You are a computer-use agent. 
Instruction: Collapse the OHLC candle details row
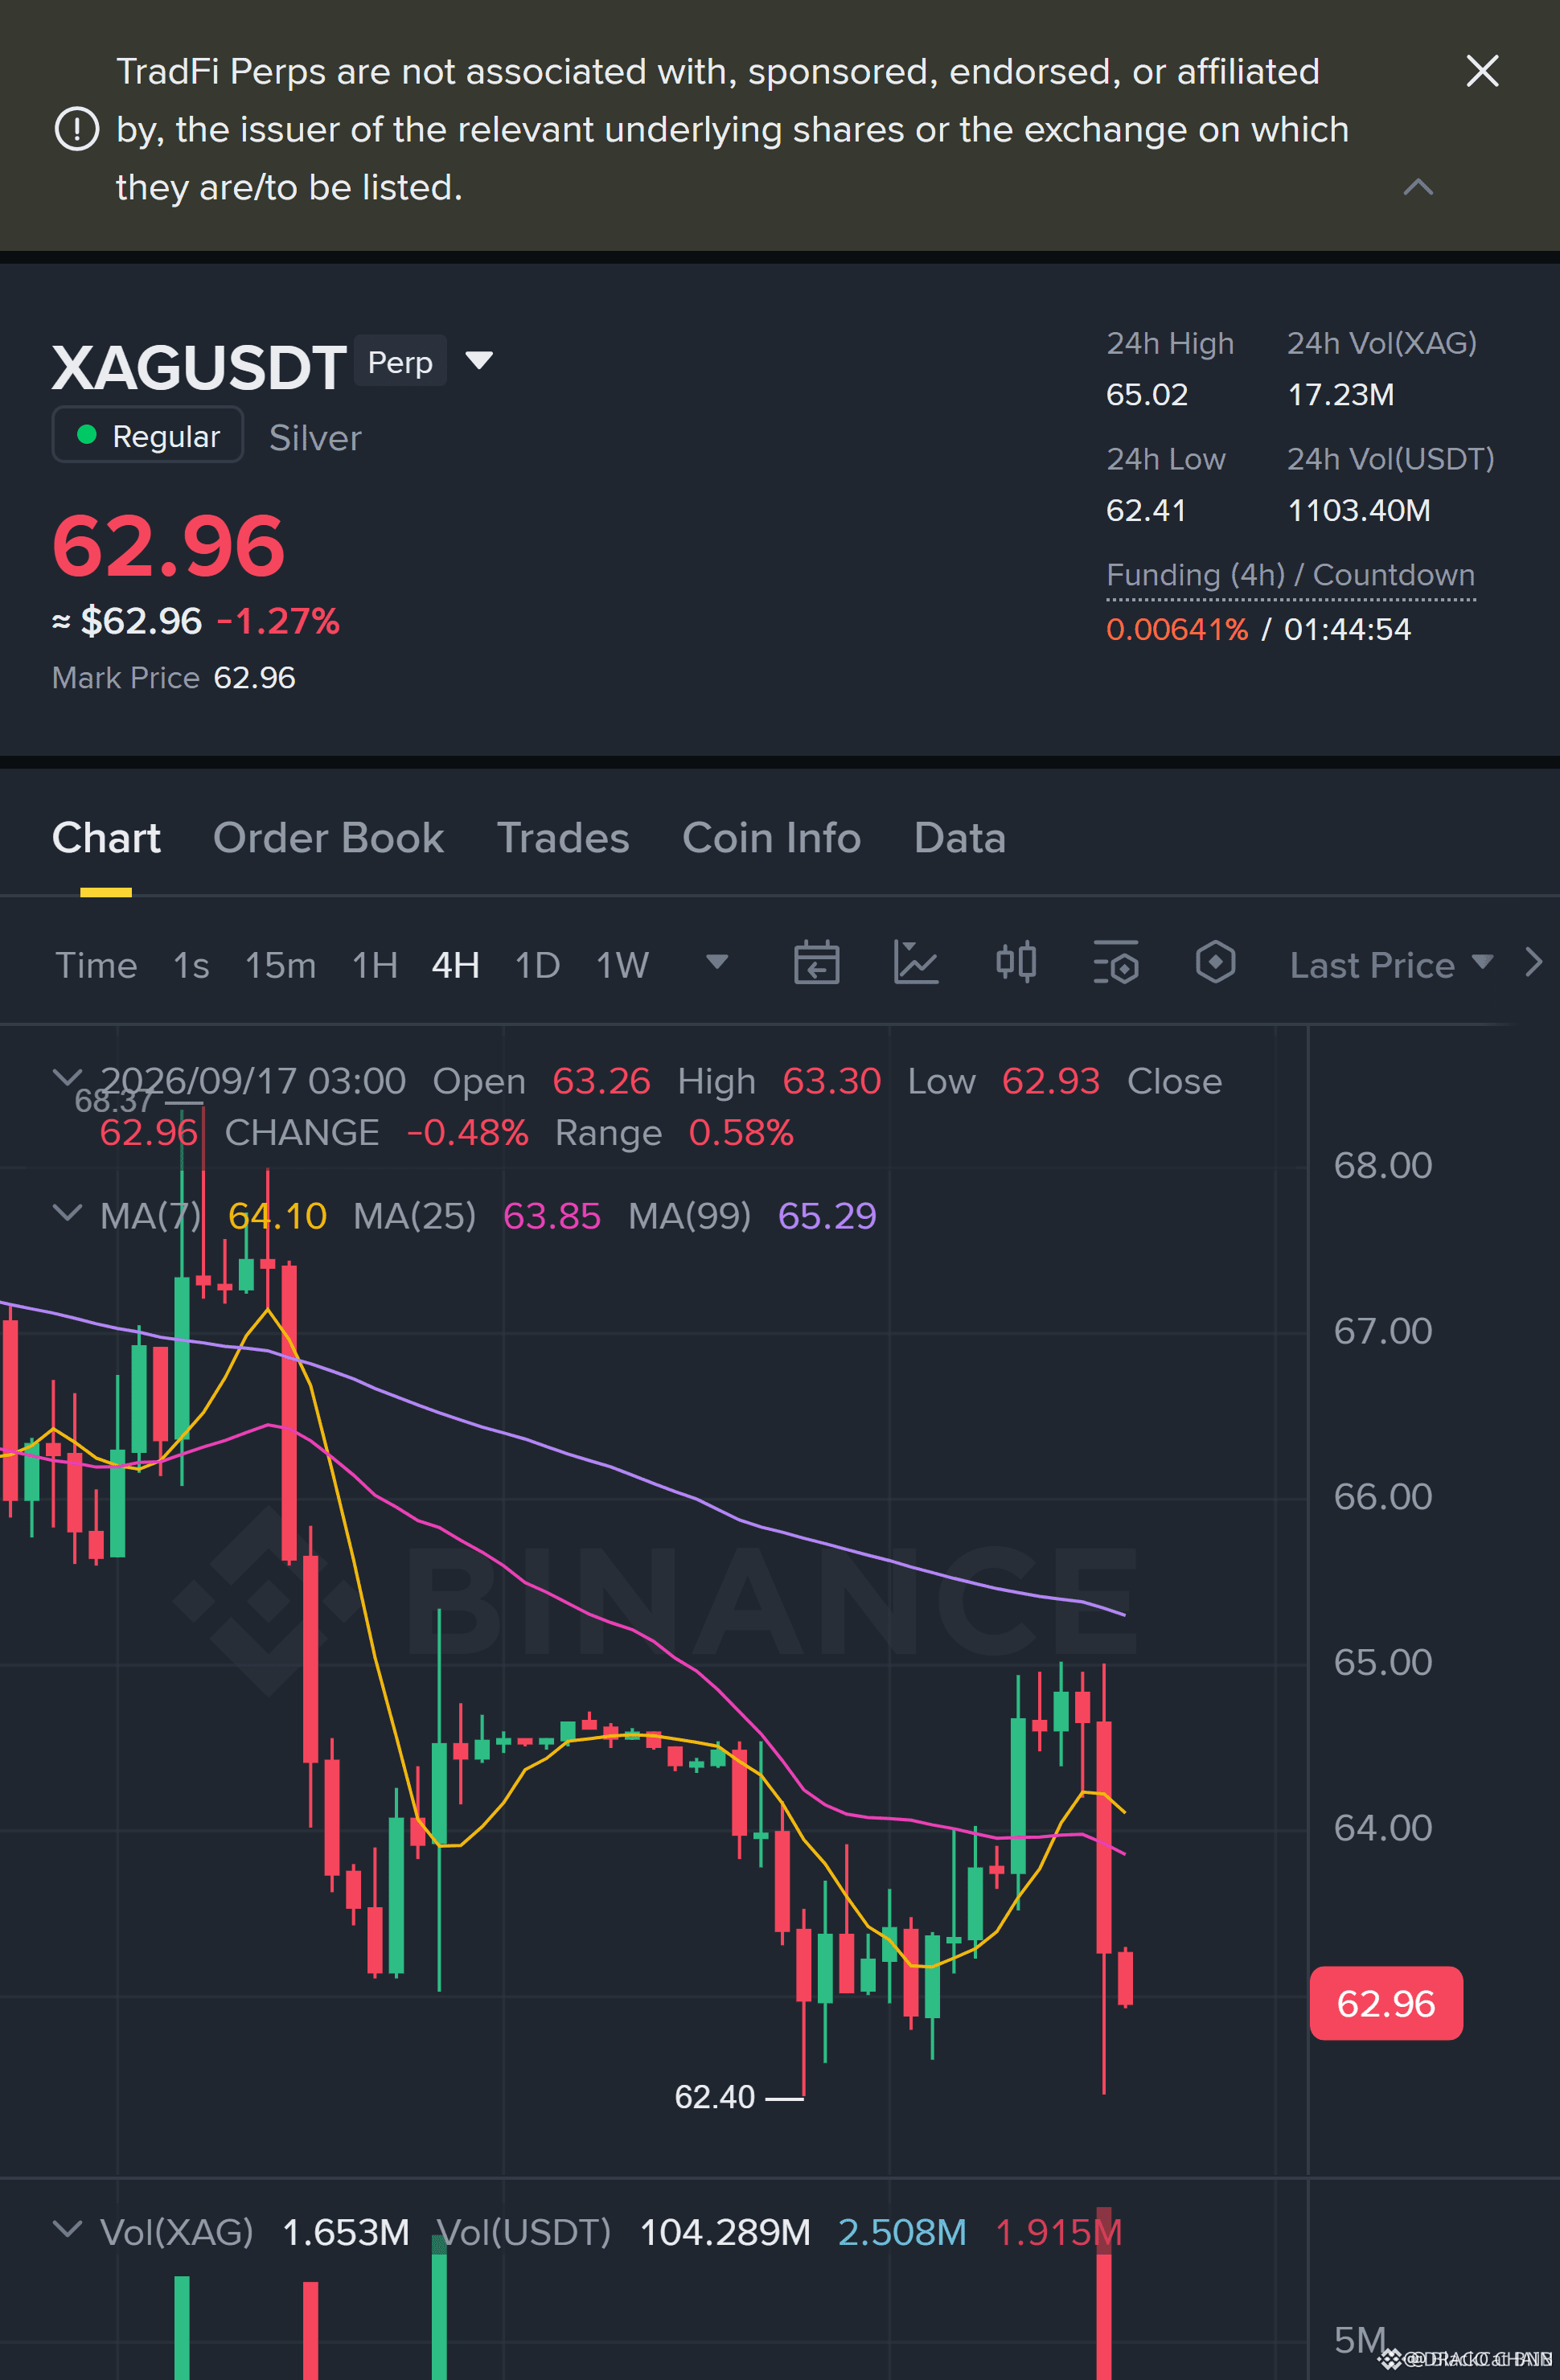[x=67, y=1078]
